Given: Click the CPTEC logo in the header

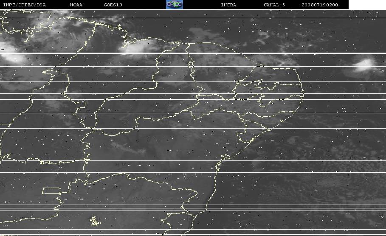Looking at the screenshot, I should [175, 4].
